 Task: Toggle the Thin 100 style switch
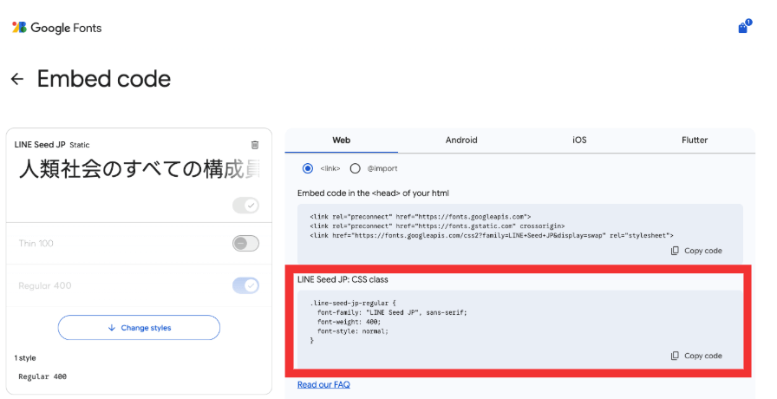pos(245,244)
